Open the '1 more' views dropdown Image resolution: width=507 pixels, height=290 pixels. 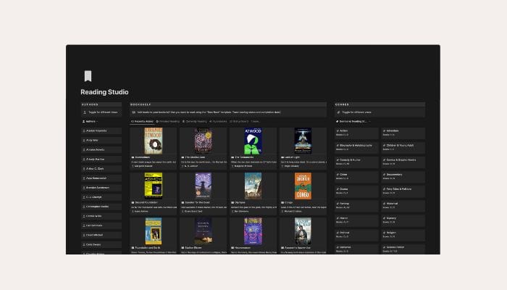coord(256,122)
